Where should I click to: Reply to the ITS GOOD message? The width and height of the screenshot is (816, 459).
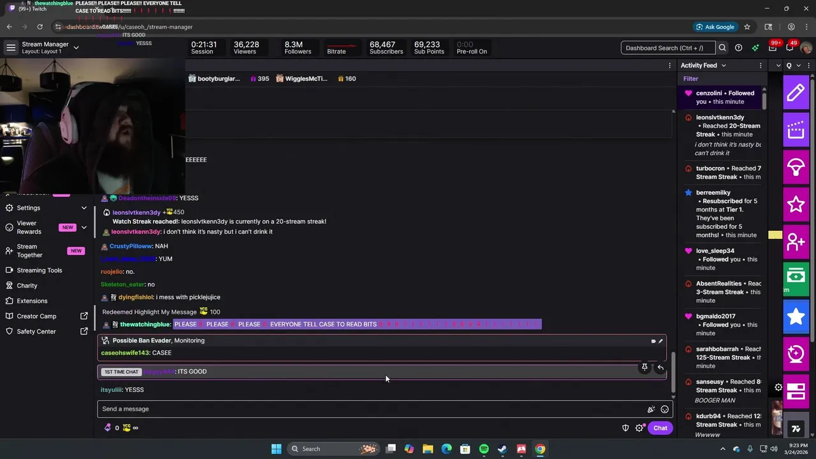coord(660,367)
